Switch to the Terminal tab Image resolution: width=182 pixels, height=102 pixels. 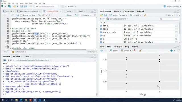point(16,56)
